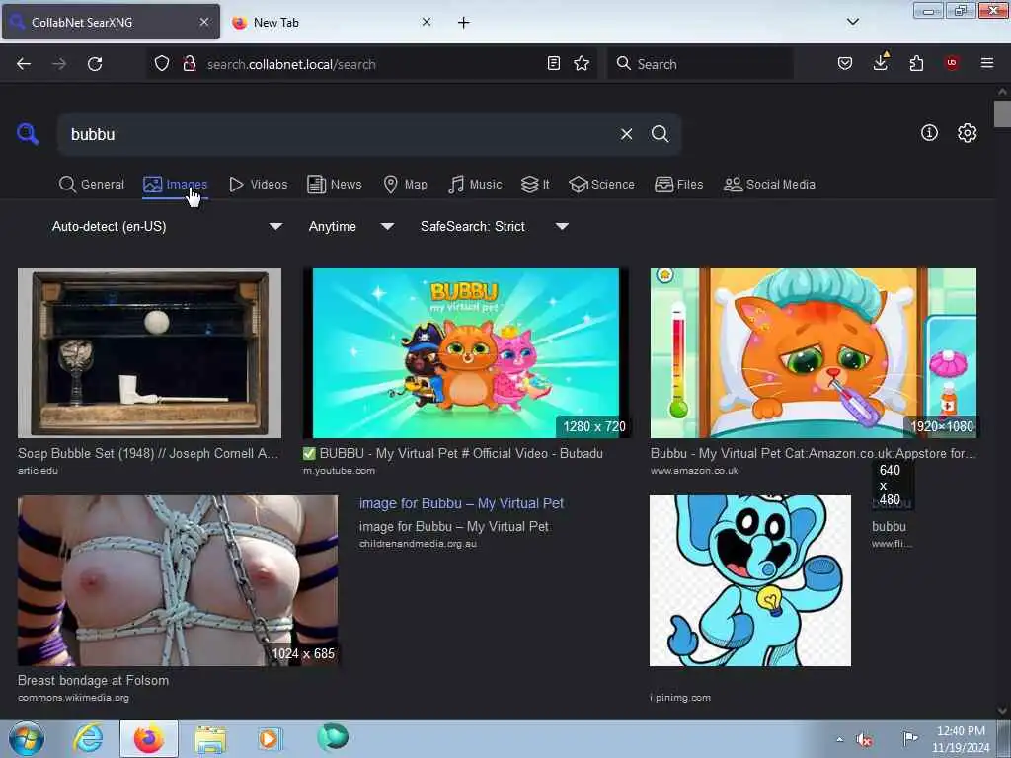Open the green taskbar application icon

coord(333,737)
